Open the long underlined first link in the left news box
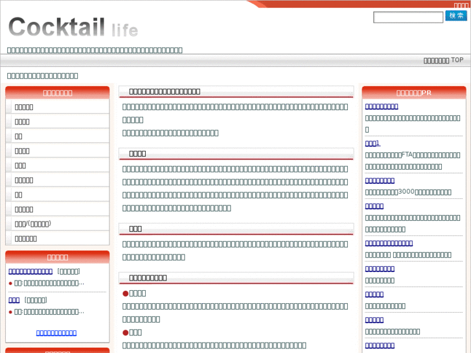The width and height of the screenshot is (471, 353). pyautogui.click(x=30, y=271)
